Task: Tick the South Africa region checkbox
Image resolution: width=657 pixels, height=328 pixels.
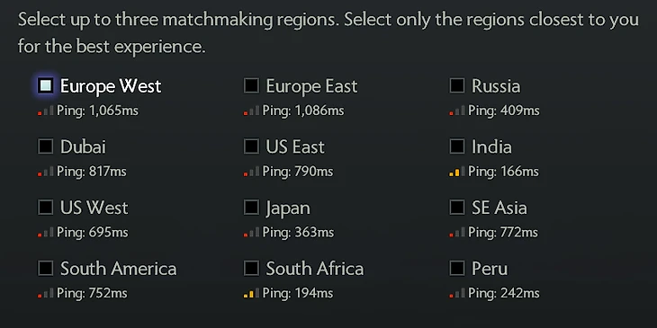Action: pyautogui.click(x=251, y=268)
